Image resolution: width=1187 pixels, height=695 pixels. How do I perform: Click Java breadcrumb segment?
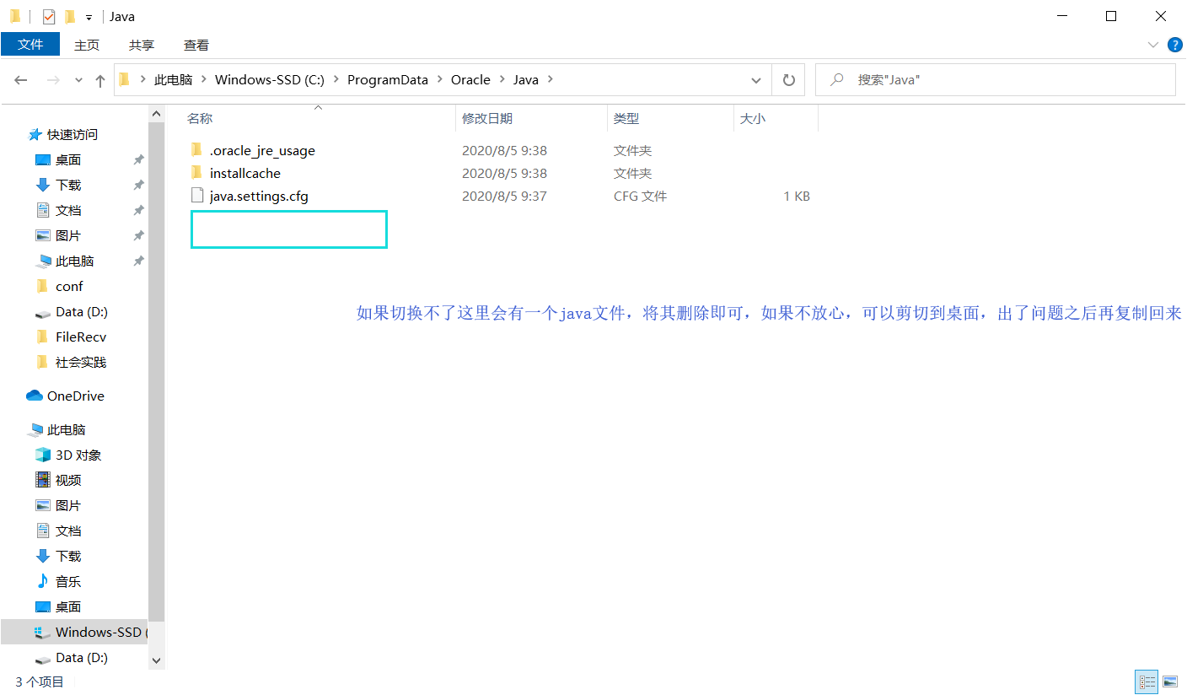(525, 79)
